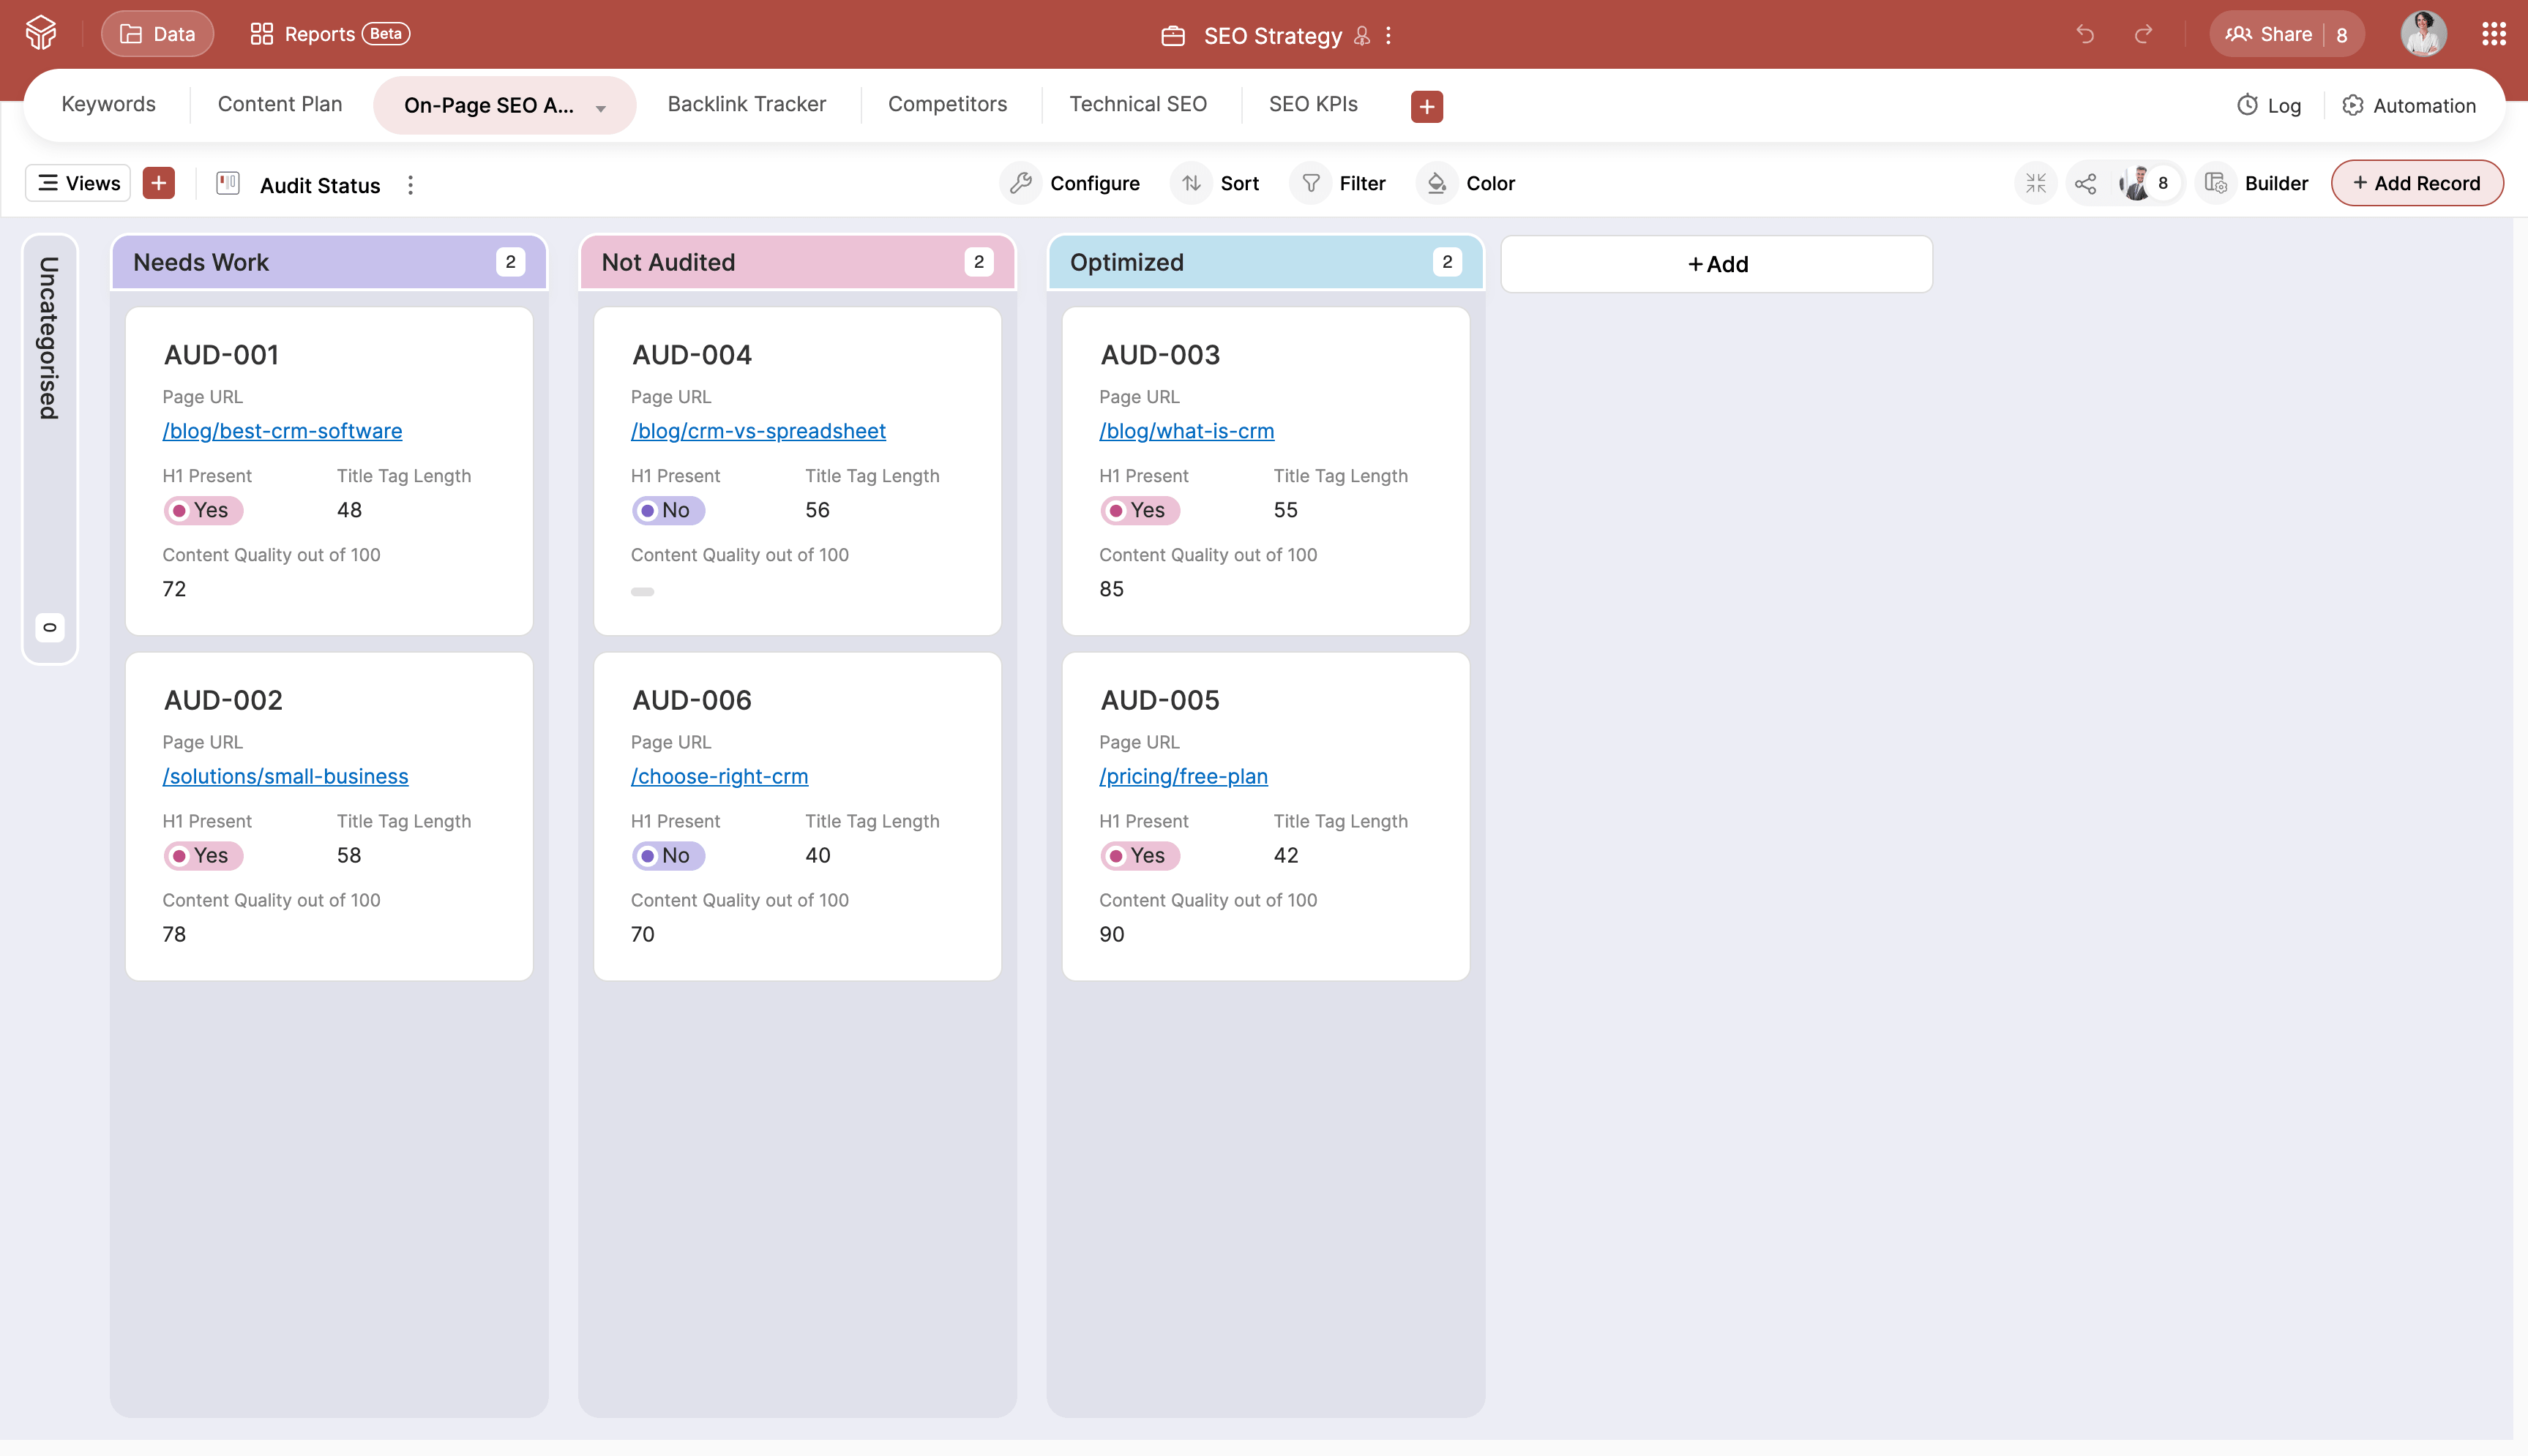Click Add Record button
This screenshot has width=2528, height=1456.
tap(2417, 183)
